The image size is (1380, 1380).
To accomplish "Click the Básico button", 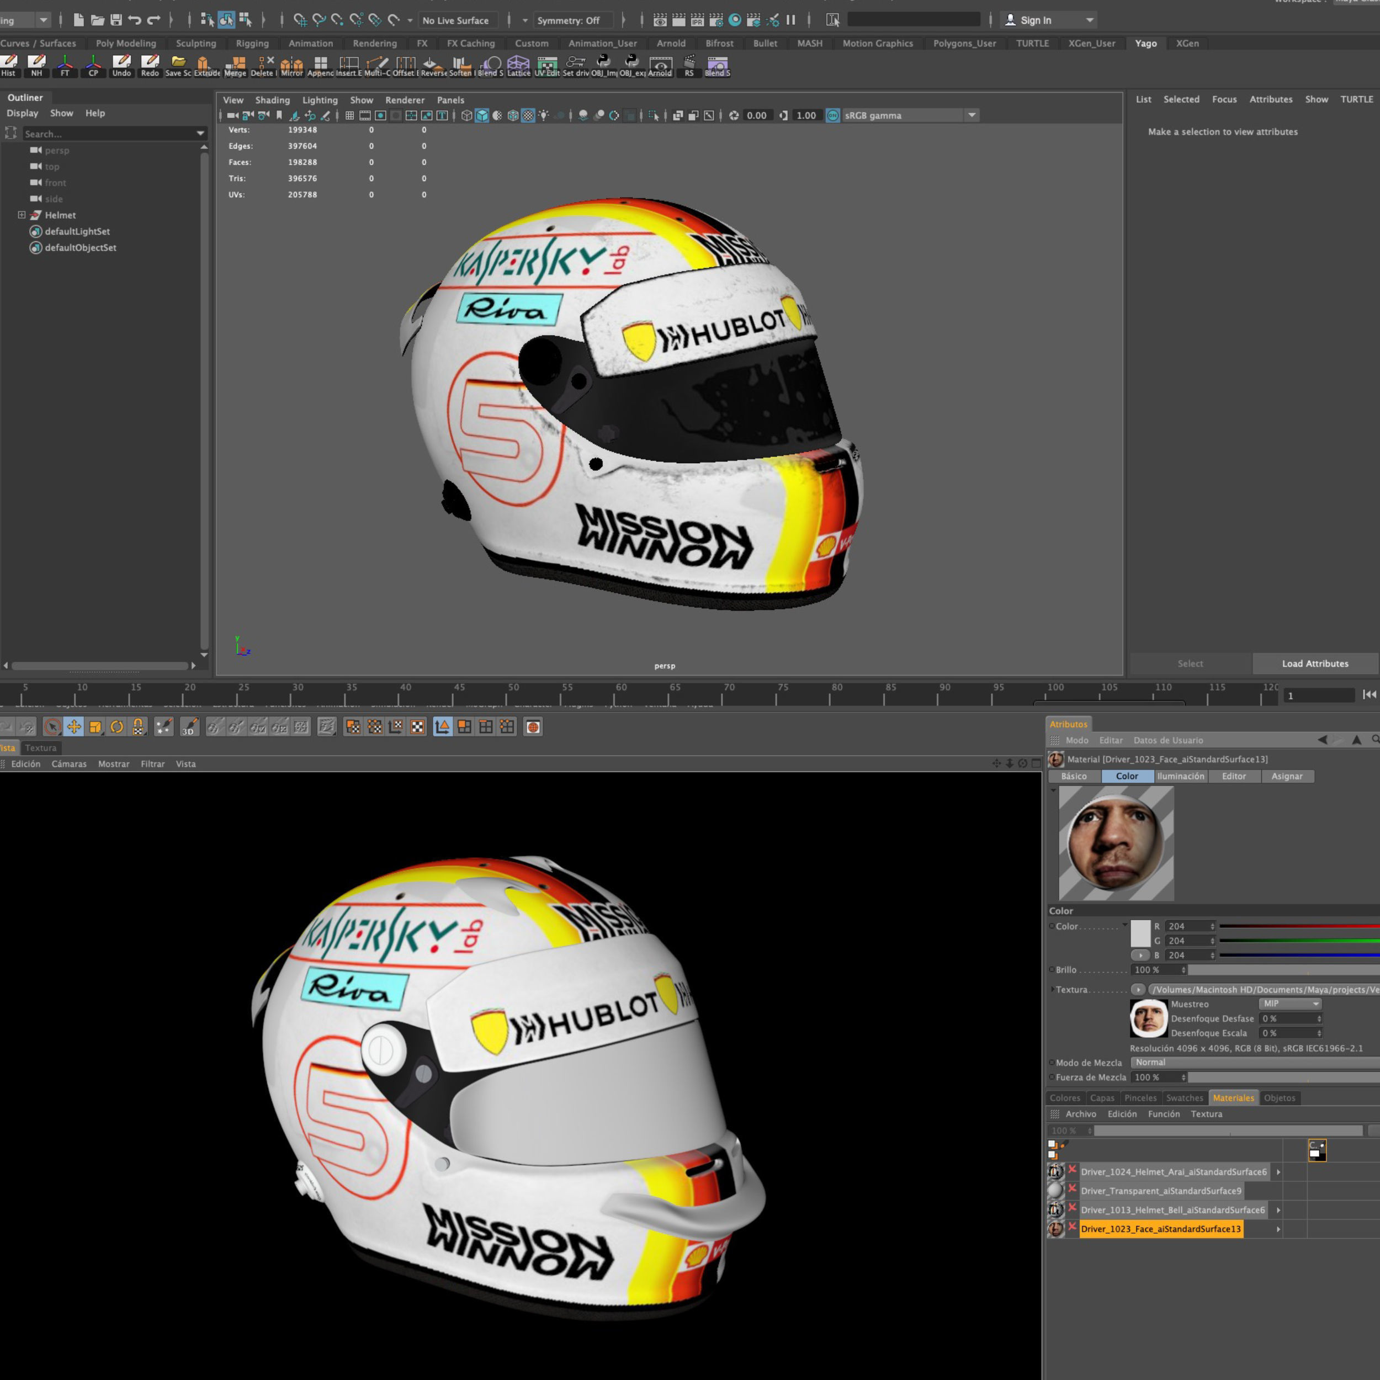I will coord(1074,777).
